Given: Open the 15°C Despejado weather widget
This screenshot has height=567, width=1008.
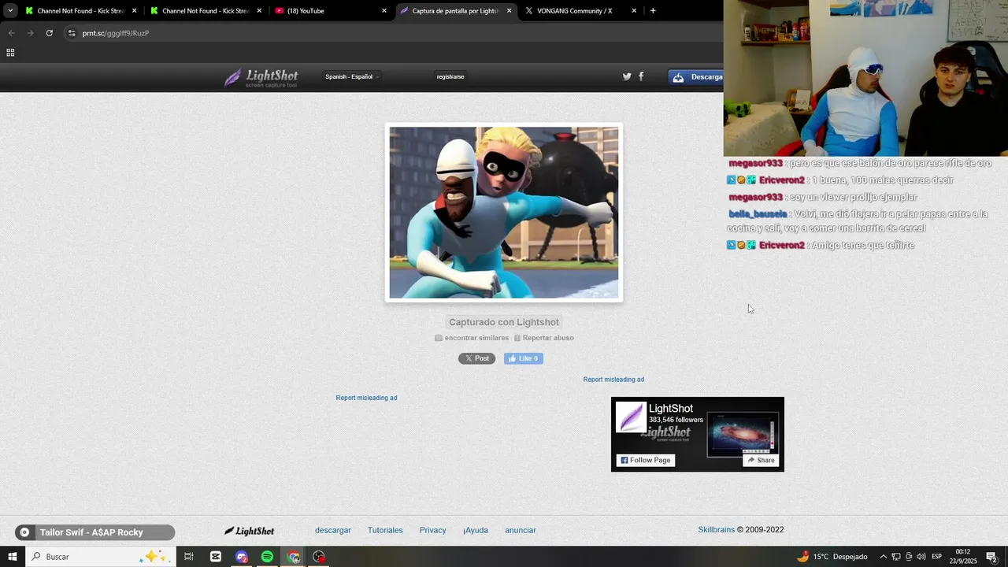Looking at the screenshot, I should 832,557.
